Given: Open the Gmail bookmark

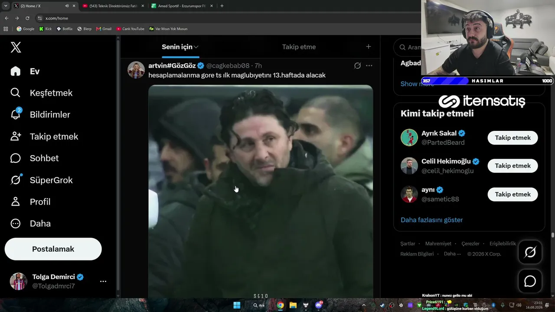Looking at the screenshot, I should pos(104,29).
